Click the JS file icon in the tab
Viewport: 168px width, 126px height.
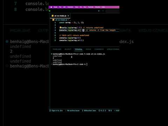point(52,16)
